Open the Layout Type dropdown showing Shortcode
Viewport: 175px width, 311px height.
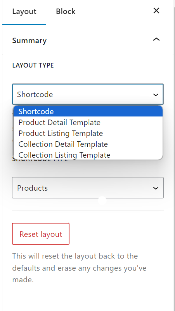click(88, 94)
